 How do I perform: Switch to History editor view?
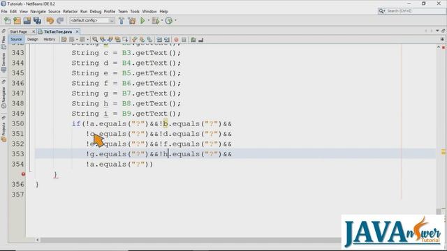(49, 40)
